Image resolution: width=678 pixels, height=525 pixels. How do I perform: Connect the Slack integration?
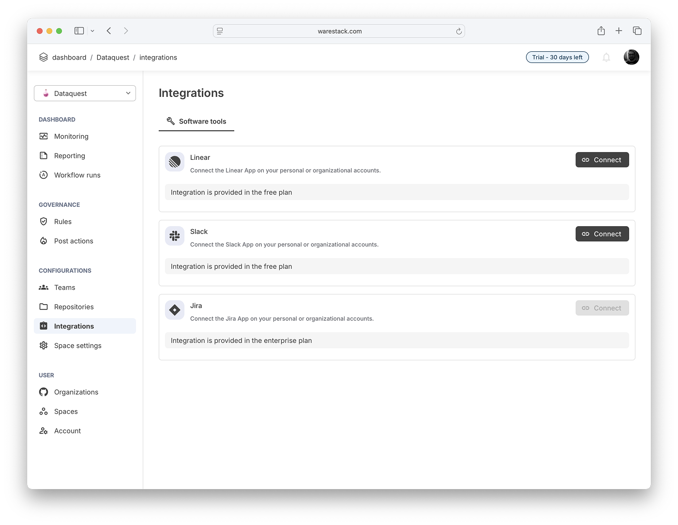click(602, 234)
